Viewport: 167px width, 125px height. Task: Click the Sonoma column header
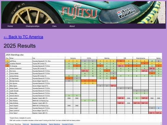click(73, 58)
